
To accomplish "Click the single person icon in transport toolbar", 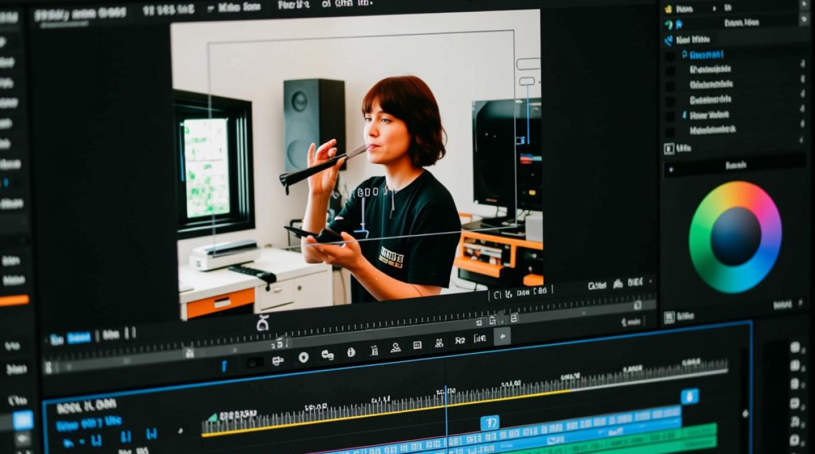I will (395, 347).
